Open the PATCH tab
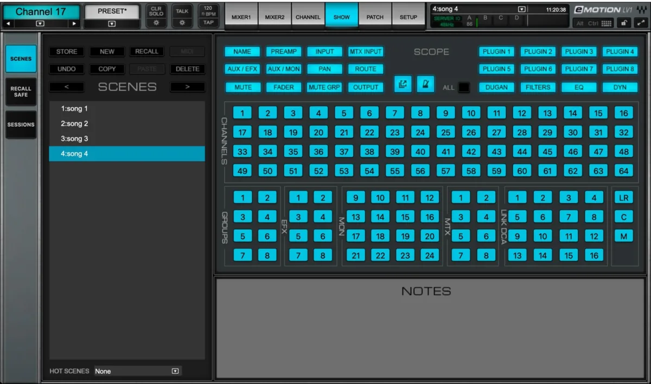 (x=375, y=17)
